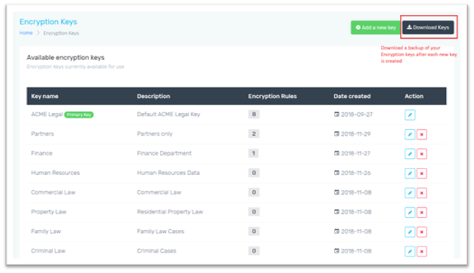The image size is (474, 273).
Task: Click the Finance Department description
Action: [165, 153]
